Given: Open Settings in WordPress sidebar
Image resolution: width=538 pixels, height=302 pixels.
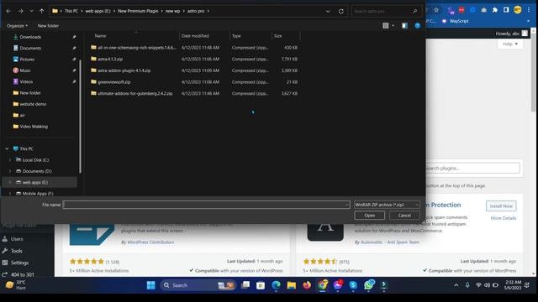Looking at the screenshot, I should [19, 263].
